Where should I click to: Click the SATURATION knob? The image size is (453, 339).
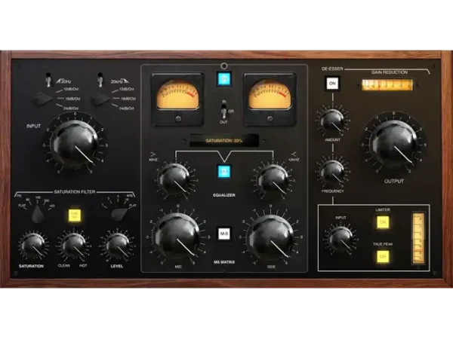[32, 246]
